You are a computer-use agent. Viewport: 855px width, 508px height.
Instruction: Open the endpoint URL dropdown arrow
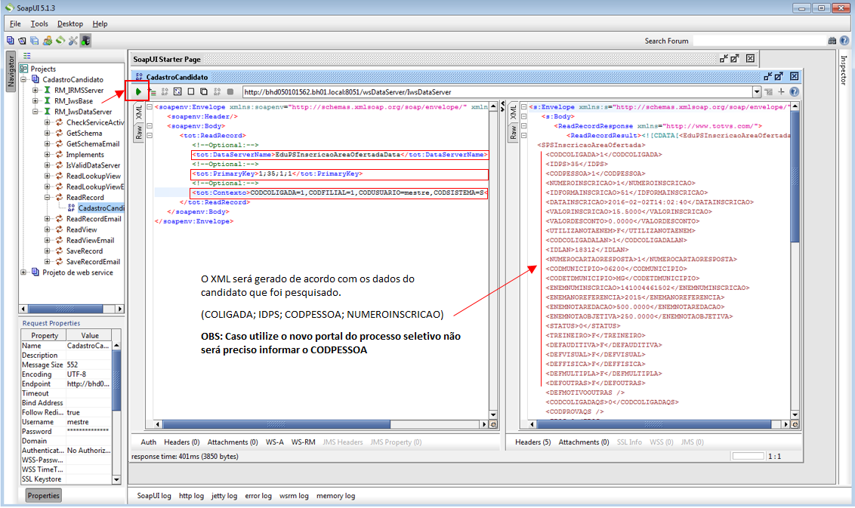[756, 91]
